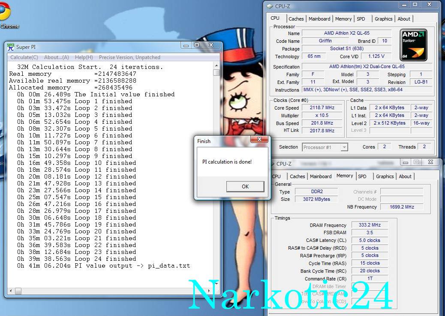This screenshot has width=445, height=316.
Task: Click the 32M Calculation Start line
Action: 90,67
